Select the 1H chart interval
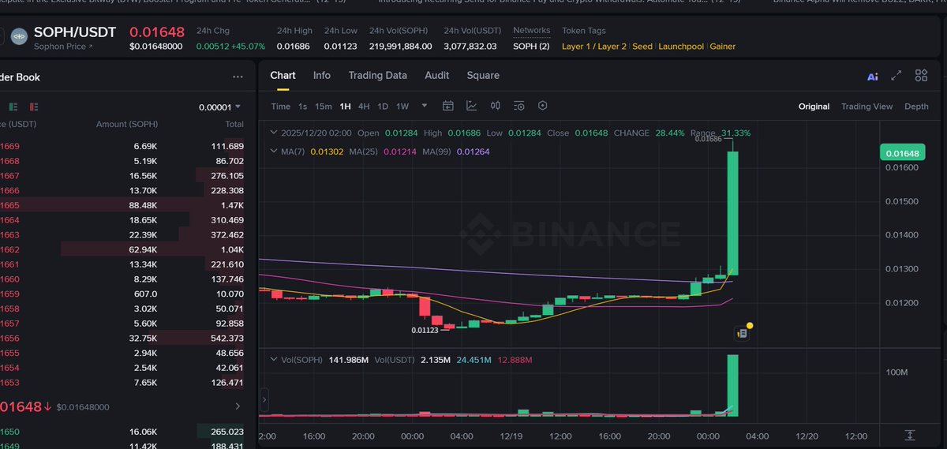947x449 pixels. click(346, 107)
